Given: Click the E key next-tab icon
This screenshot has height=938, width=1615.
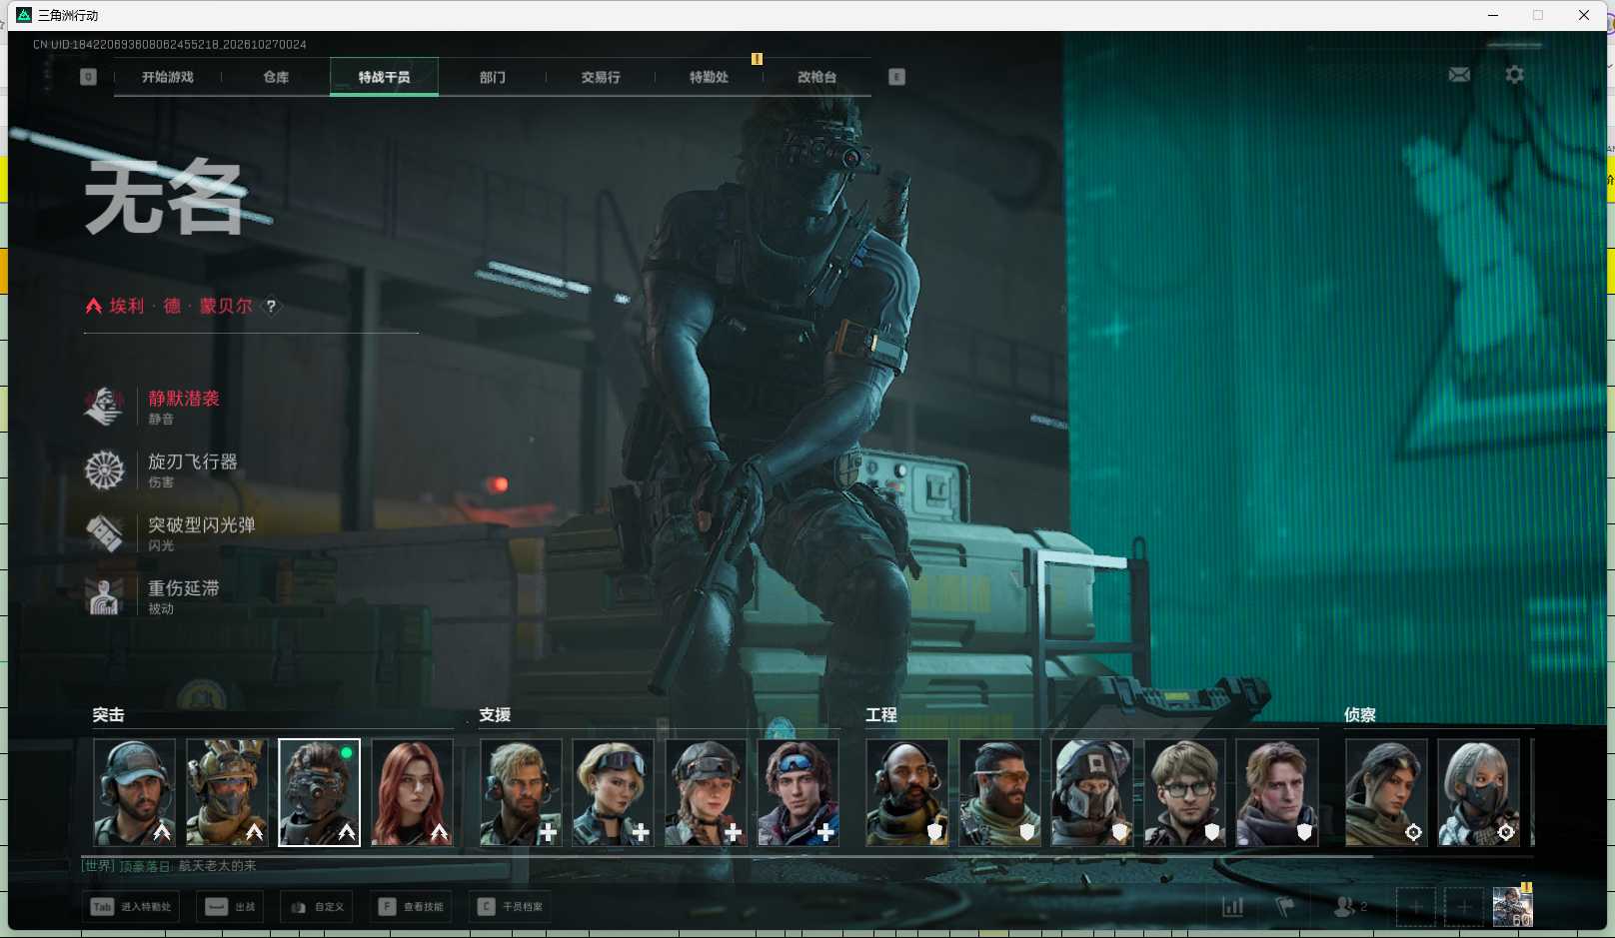Looking at the screenshot, I should (x=896, y=77).
